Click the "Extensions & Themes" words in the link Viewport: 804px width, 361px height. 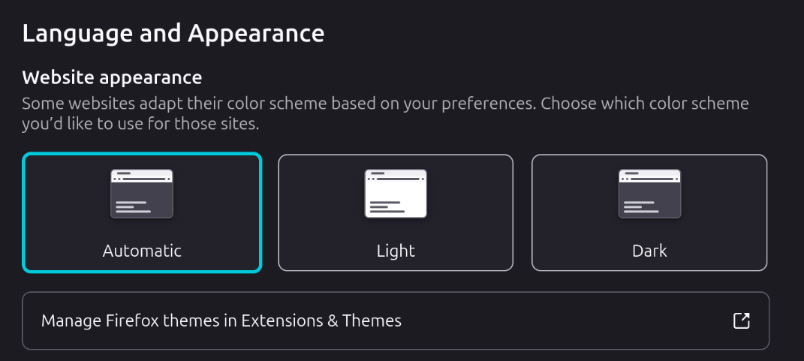pyautogui.click(x=321, y=321)
